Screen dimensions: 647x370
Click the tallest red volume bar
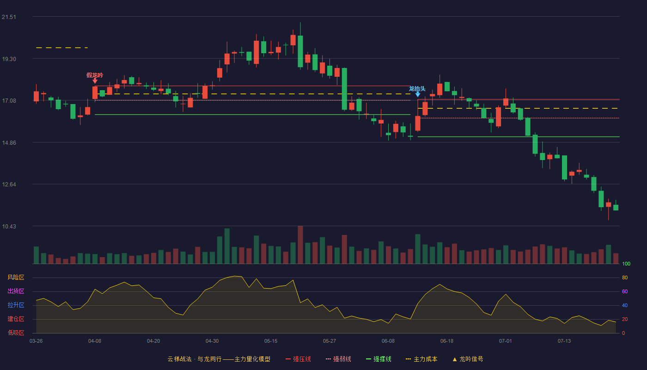[300, 245]
